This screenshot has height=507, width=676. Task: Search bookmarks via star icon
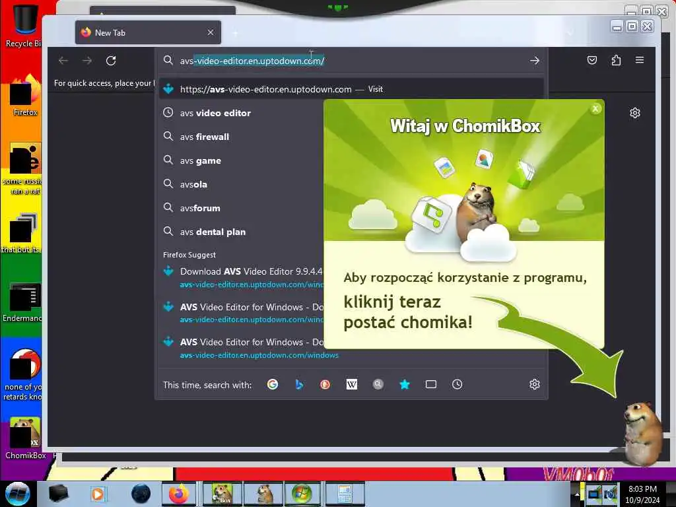405,384
